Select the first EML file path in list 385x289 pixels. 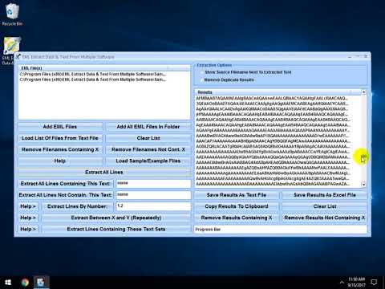click(x=92, y=74)
